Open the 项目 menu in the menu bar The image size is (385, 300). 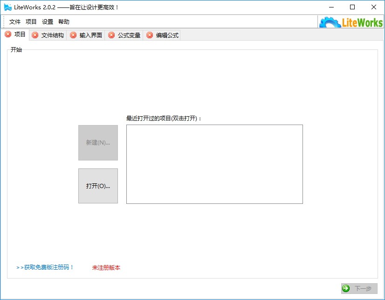31,22
